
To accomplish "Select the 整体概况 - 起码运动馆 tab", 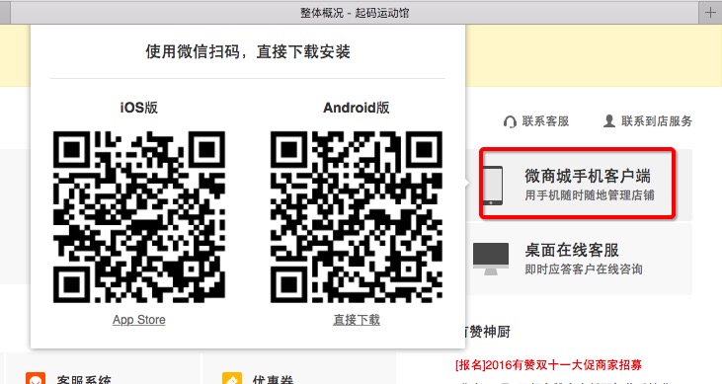I will coord(355,13).
